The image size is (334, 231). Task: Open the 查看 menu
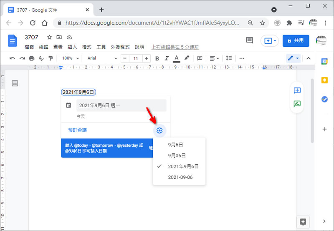(x=58, y=47)
